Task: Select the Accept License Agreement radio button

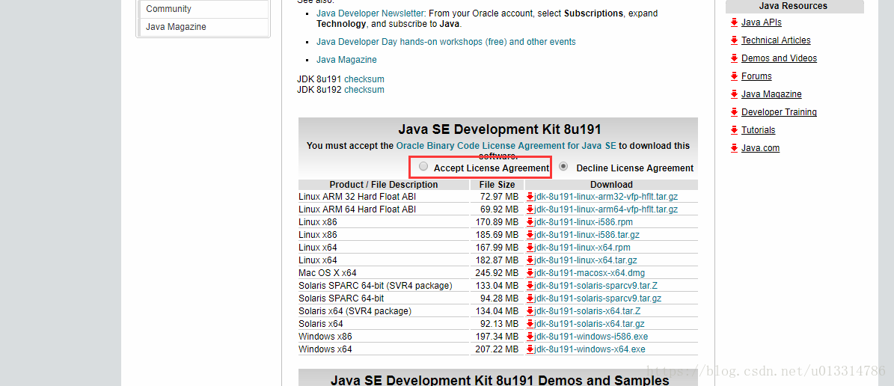Action: [424, 167]
